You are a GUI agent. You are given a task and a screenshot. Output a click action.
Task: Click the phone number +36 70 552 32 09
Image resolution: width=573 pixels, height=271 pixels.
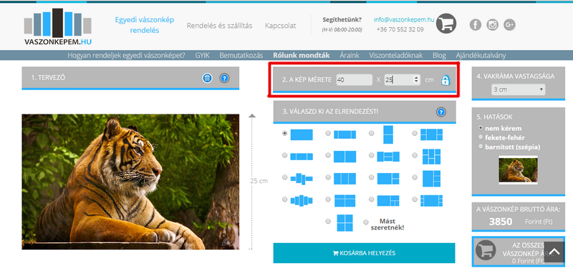pos(400,29)
